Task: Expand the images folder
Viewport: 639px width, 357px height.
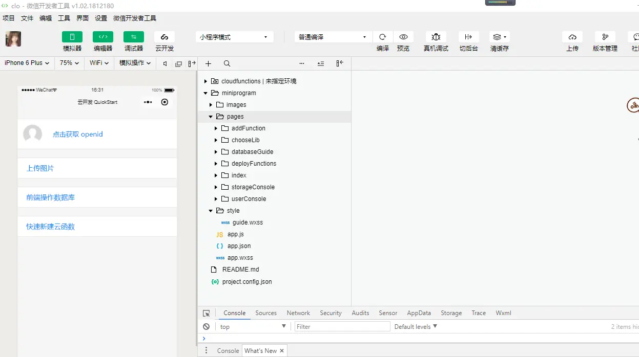Action: coord(211,105)
